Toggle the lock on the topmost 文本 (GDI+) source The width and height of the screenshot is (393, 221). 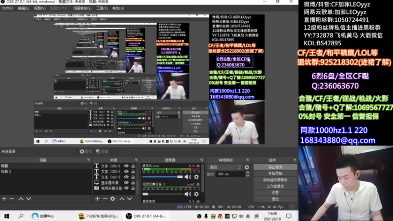coord(133,166)
